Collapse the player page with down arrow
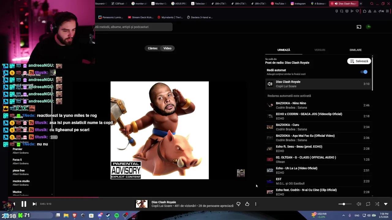The height and width of the screenshot is (220, 392). click(386, 204)
